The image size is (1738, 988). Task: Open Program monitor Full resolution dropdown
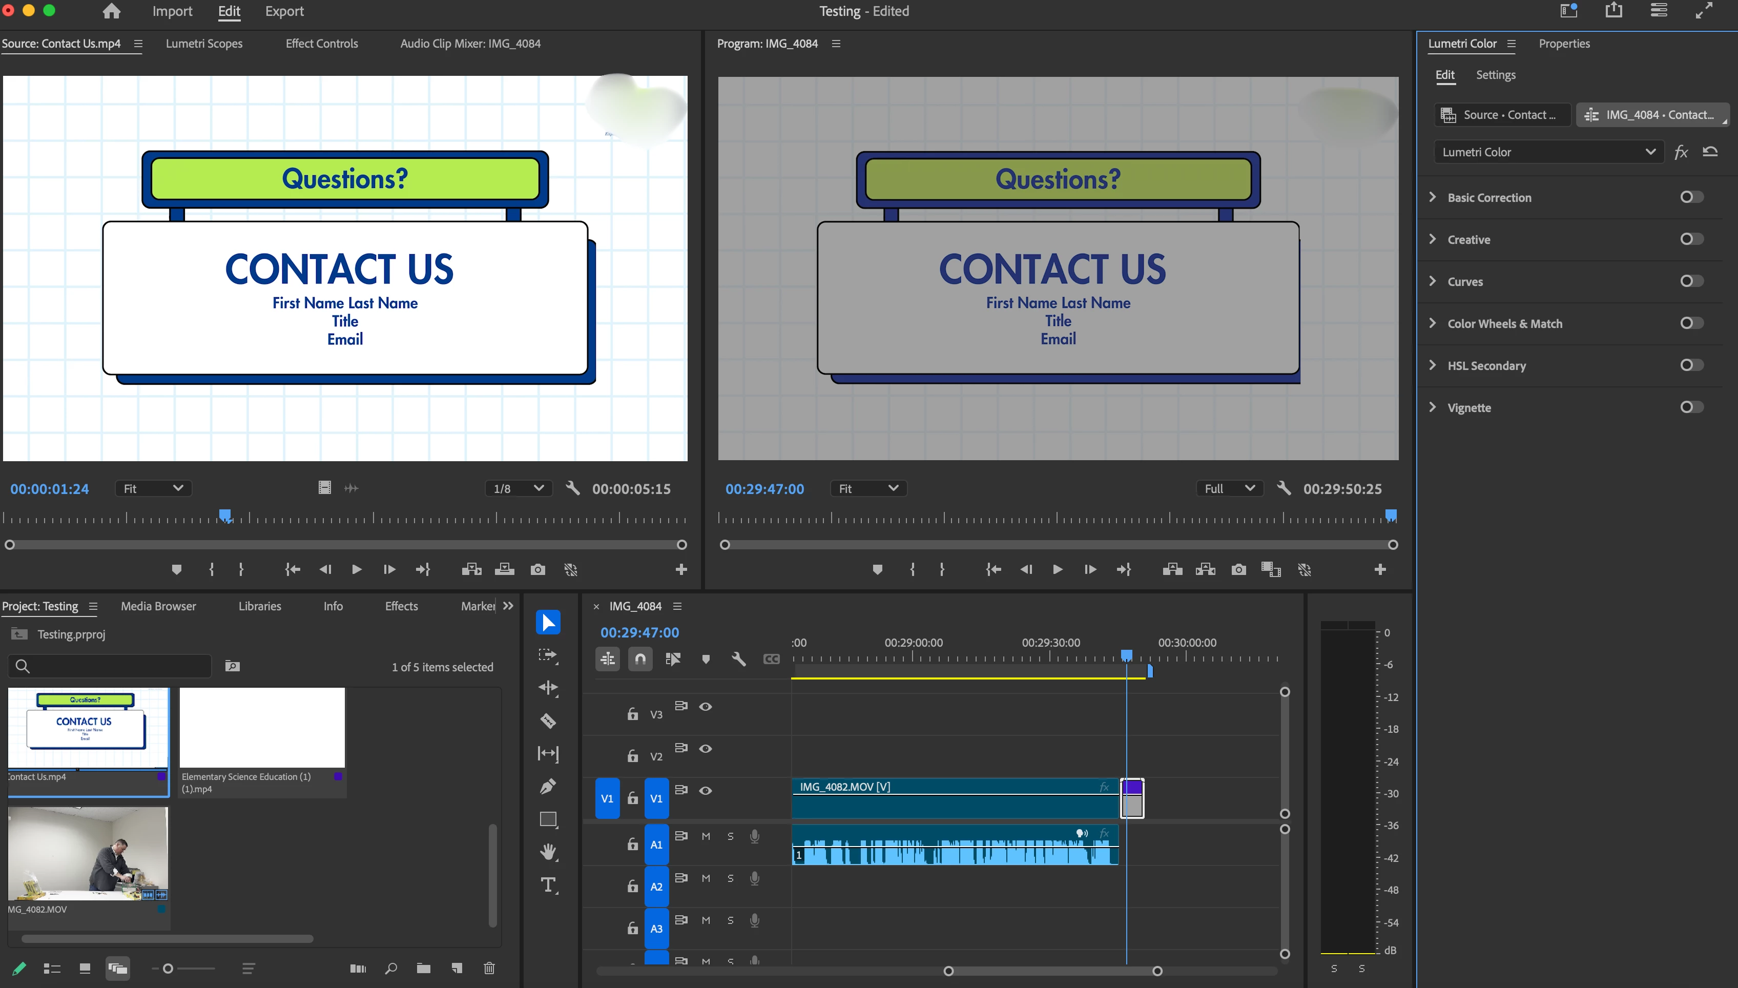tap(1229, 488)
